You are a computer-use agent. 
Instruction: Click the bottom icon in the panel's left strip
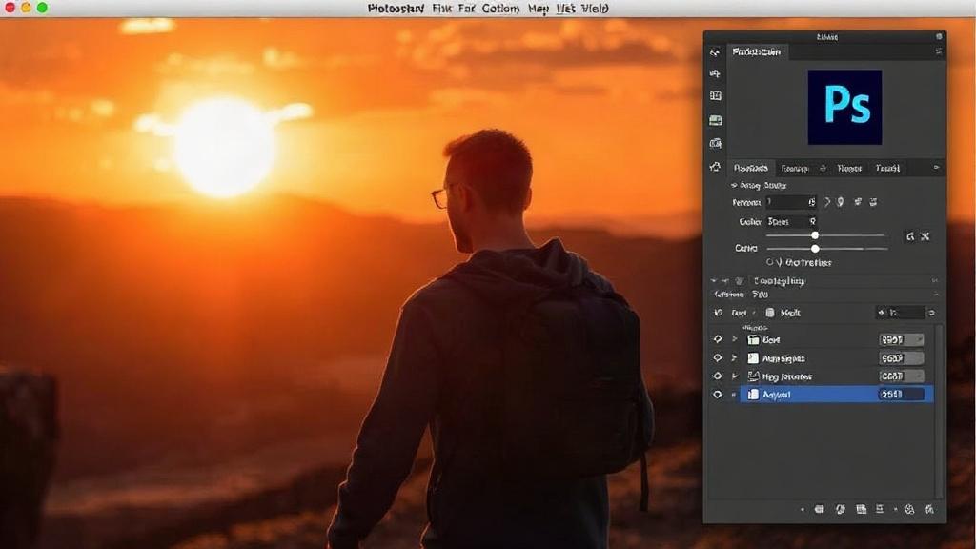tap(715, 167)
